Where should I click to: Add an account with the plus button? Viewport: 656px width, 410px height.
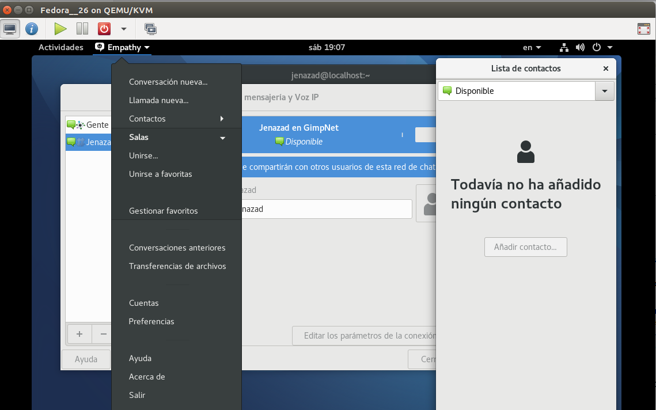coord(79,334)
